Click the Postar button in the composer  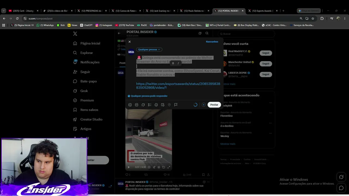coord(214,105)
